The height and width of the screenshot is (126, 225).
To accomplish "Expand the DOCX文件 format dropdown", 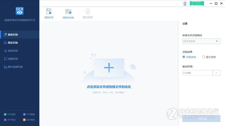I will [201, 41].
